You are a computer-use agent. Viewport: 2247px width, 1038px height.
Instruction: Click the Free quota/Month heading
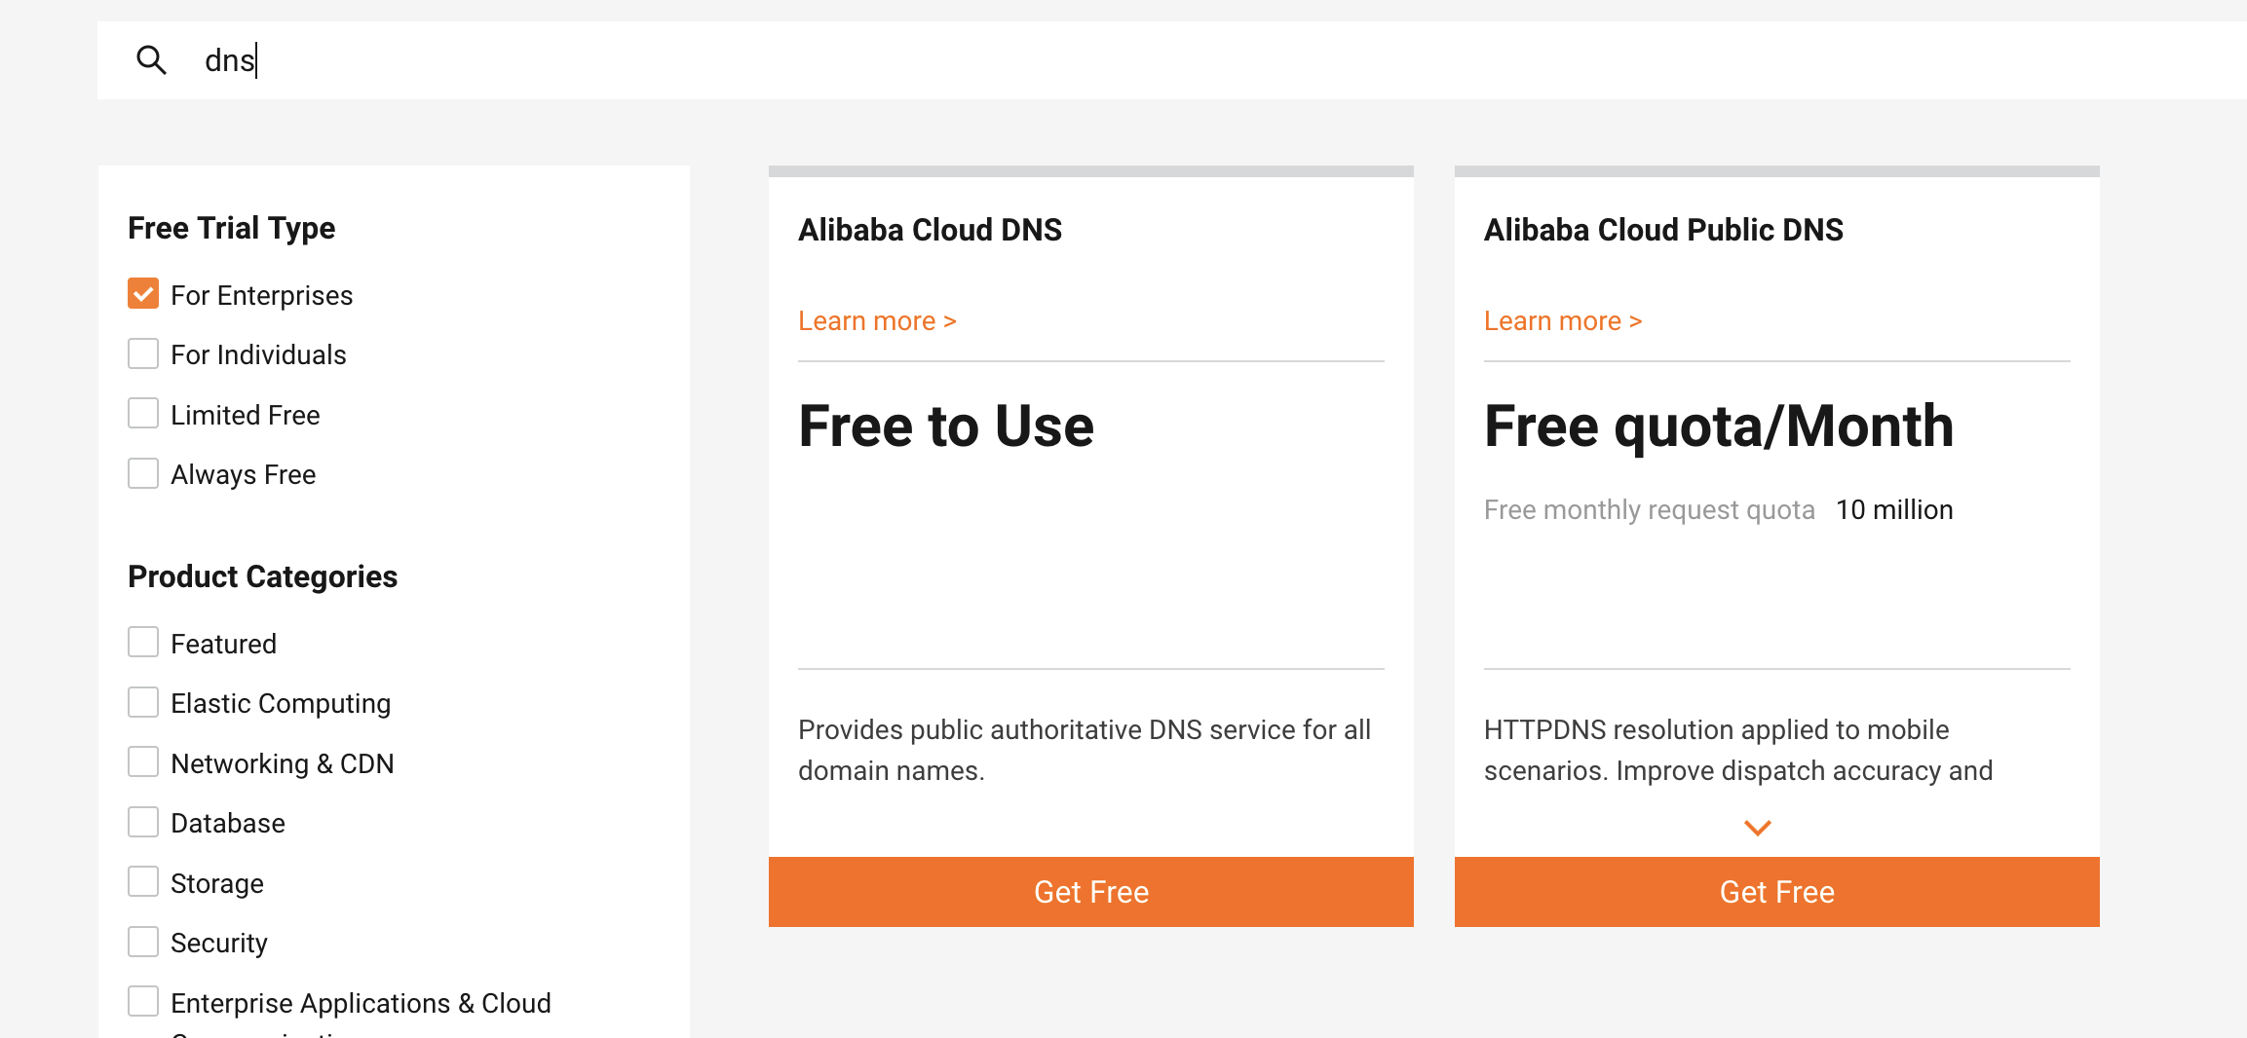click(1719, 426)
